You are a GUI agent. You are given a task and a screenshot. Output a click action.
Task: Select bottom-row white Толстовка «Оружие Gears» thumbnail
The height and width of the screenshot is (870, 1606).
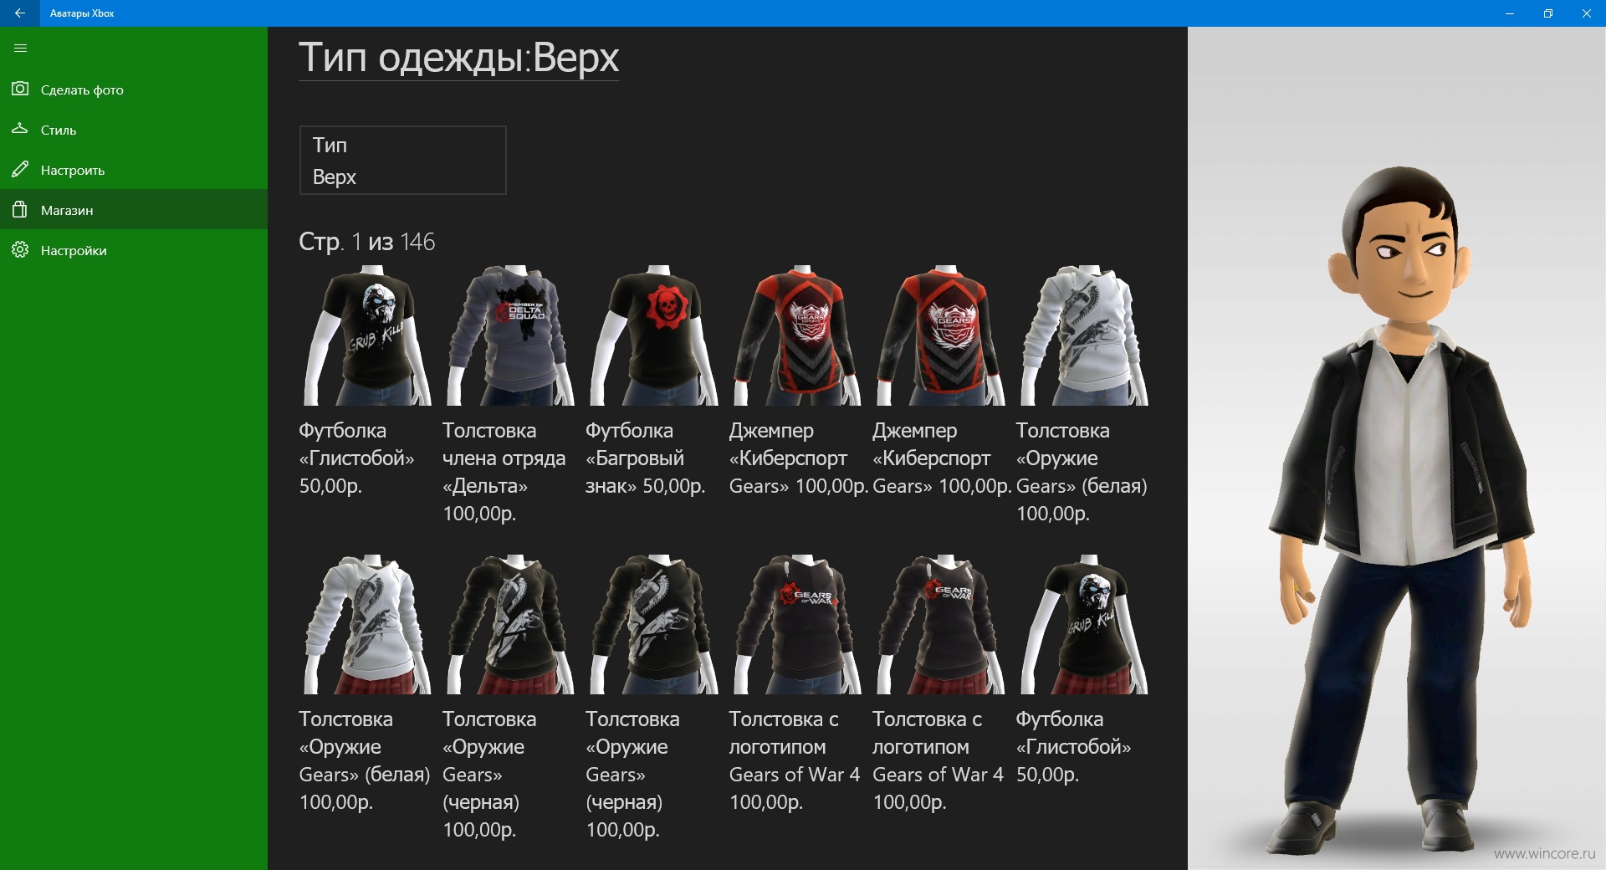click(x=366, y=624)
